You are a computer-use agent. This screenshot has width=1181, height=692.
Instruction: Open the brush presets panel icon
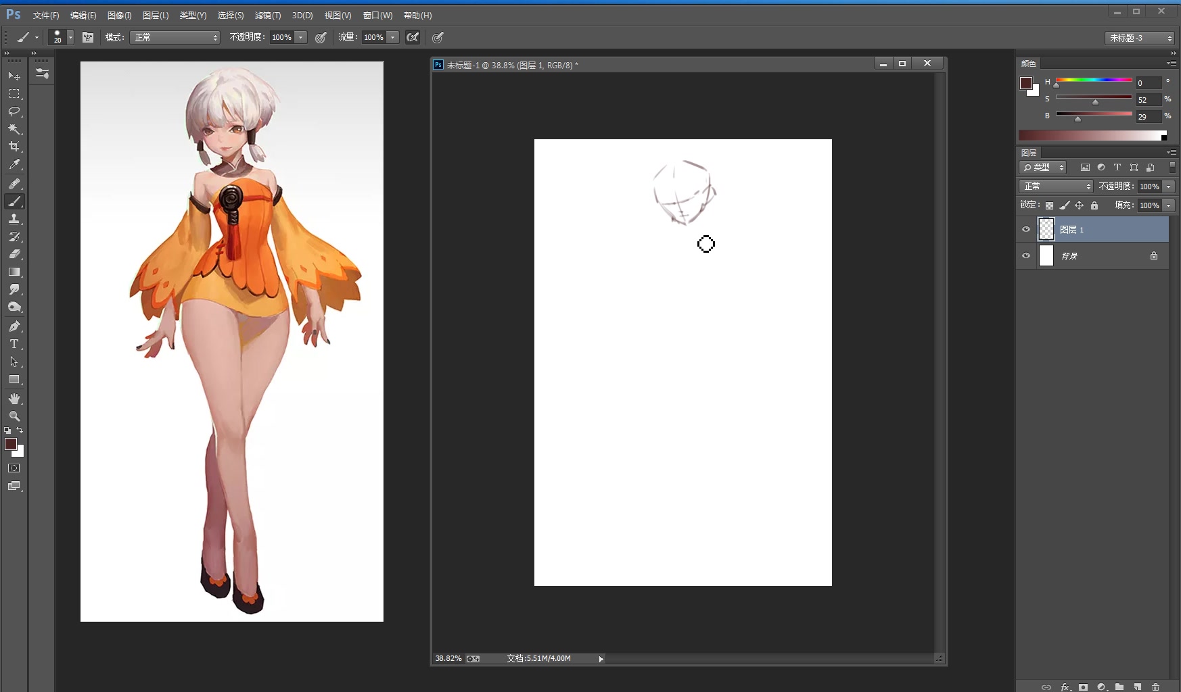(42, 74)
